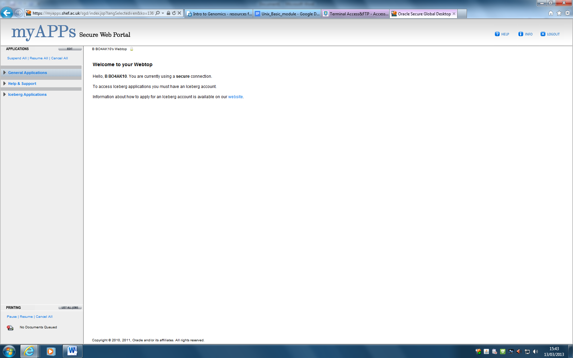Image resolution: width=573 pixels, height=358 pixels.
Task: Click the padlock icon beside Webtop title
Action: (x=132, y=49)
